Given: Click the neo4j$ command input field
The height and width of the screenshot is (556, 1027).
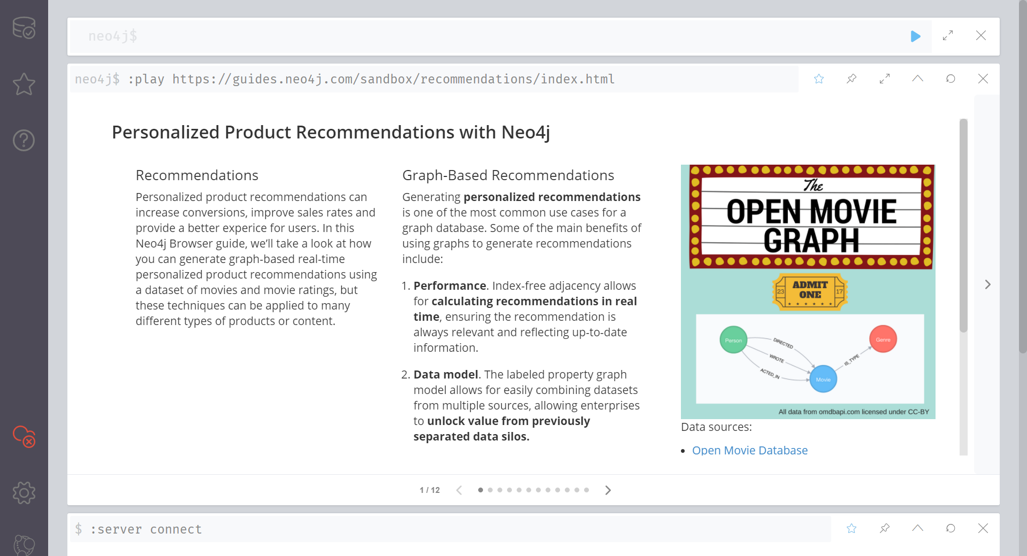Looking at the screenshot, I should pos(481,36).
